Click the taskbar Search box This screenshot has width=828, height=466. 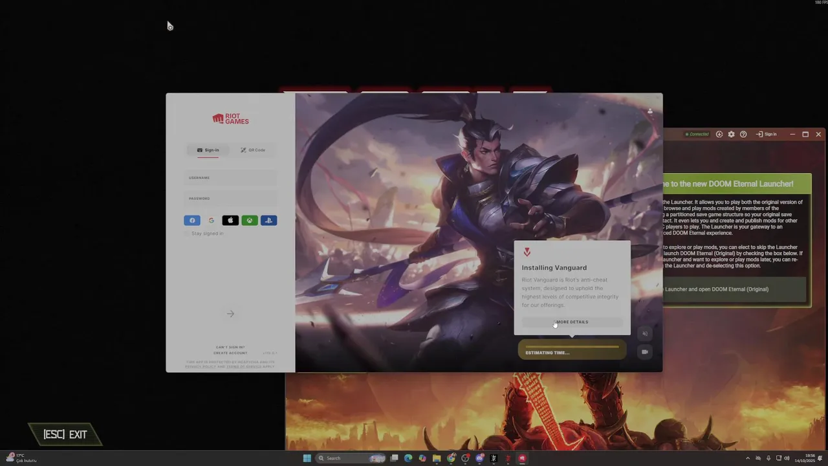tap(351, 458)
